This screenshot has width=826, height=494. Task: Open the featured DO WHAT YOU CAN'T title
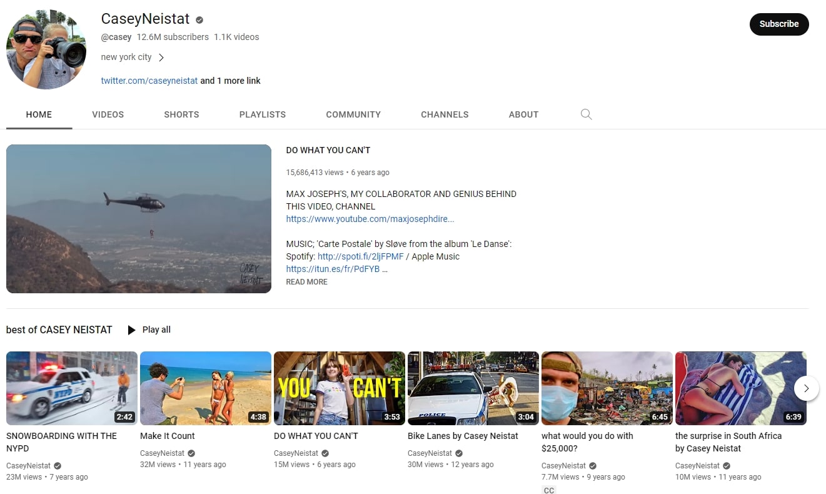tap(328, 150)
